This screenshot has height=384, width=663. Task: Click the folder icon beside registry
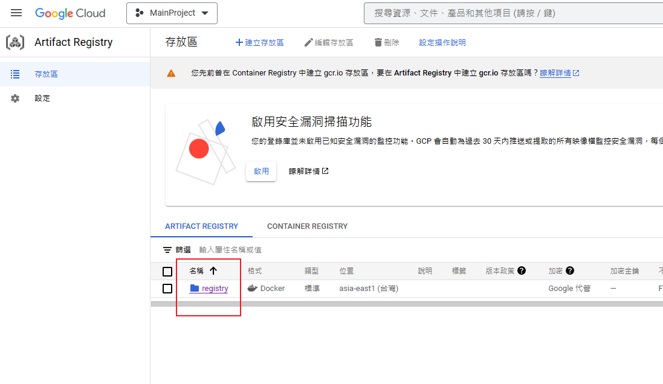click(x=195, y=288)
